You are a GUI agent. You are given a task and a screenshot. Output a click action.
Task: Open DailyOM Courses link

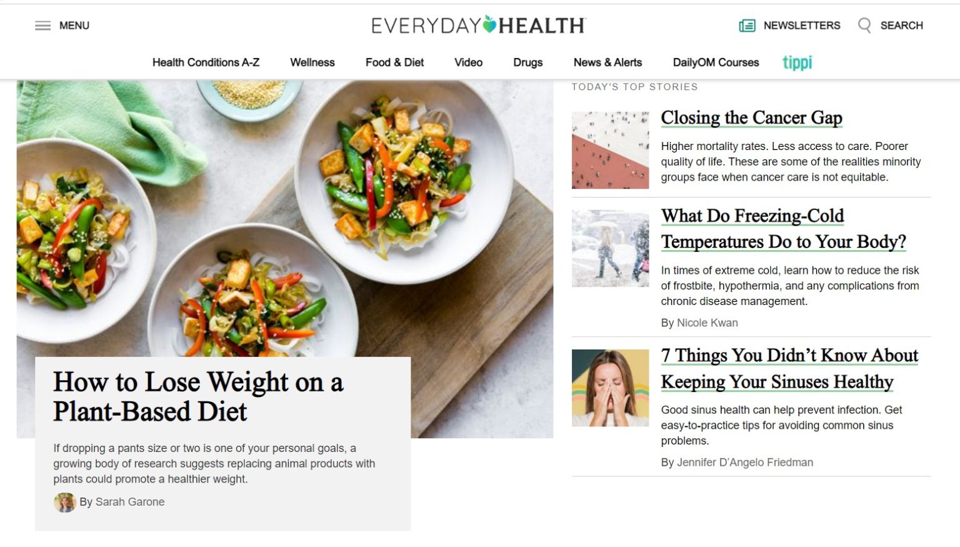[716, 63]
